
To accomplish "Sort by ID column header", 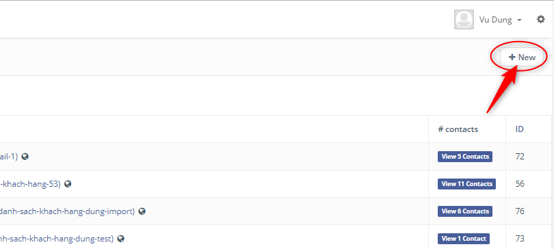I will pyautogui.click(x=519, y=129).
